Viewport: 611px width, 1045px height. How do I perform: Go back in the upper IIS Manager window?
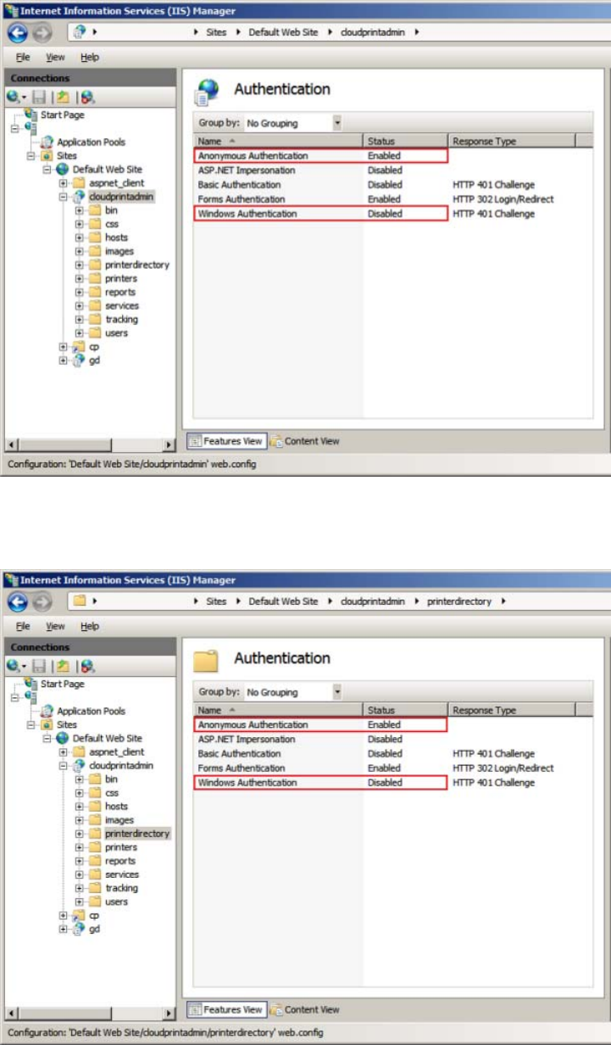point(18,32)
